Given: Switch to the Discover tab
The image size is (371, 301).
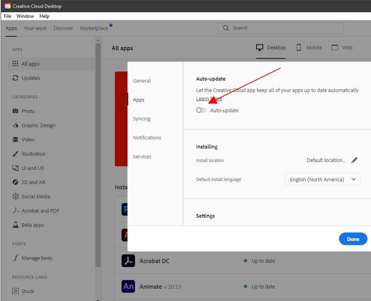Looking at the screenshot, I should 64,28.
